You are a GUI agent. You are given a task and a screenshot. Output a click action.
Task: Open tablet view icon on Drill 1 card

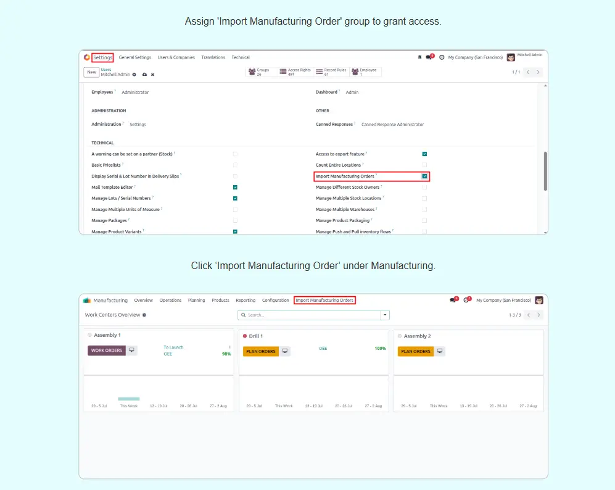tap(284, 351)
